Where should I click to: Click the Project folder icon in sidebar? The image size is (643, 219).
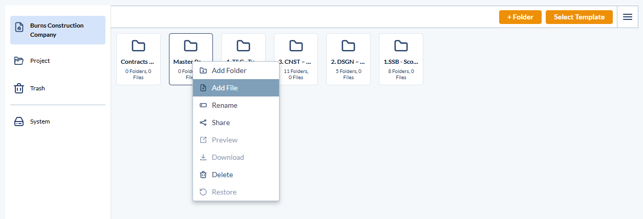(19, 61)
